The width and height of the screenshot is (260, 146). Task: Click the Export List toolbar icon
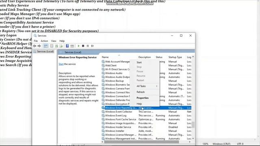tap(61, 46)
